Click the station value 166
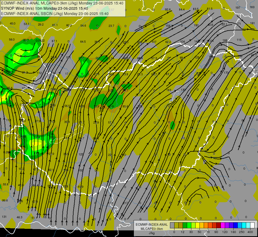This screenshot has width=258, height=237. tap(225, 40)
